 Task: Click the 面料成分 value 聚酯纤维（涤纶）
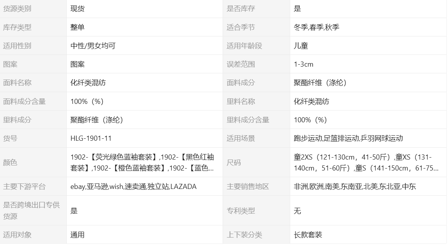(320, 83)
